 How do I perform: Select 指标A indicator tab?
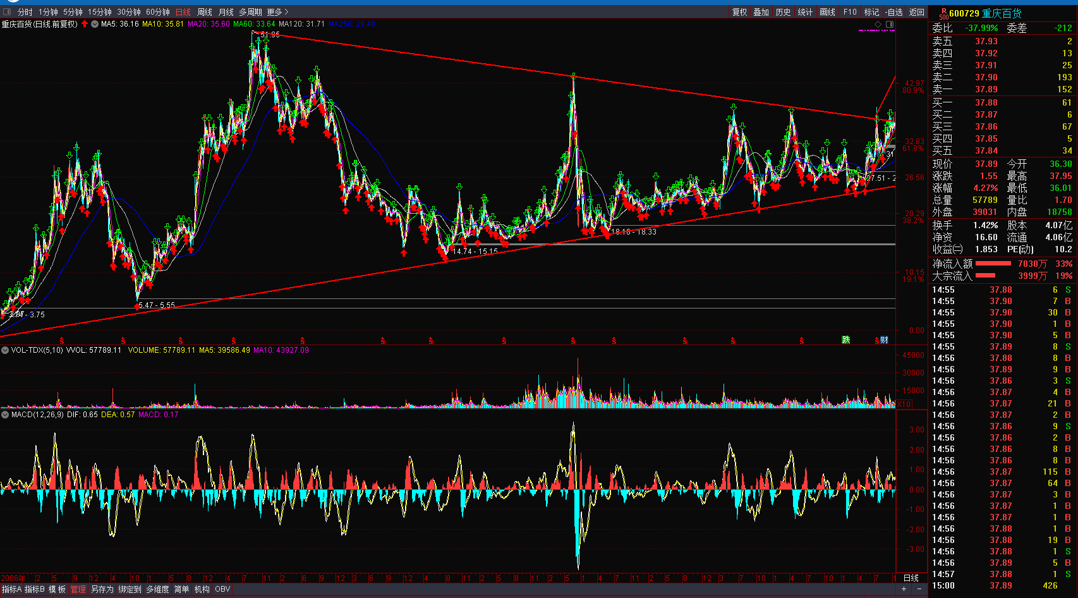click(11, 589)
